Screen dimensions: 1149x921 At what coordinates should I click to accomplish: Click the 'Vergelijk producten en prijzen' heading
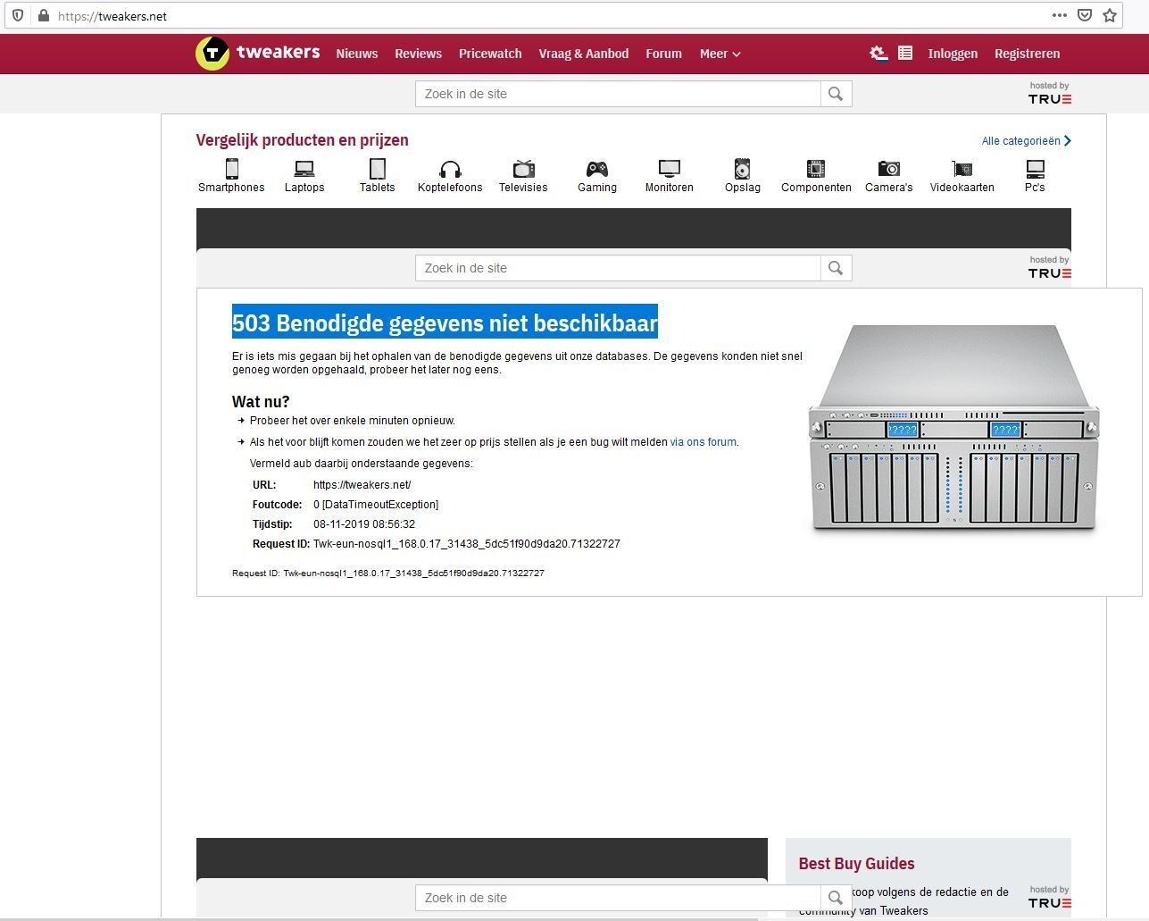(302, 140)
